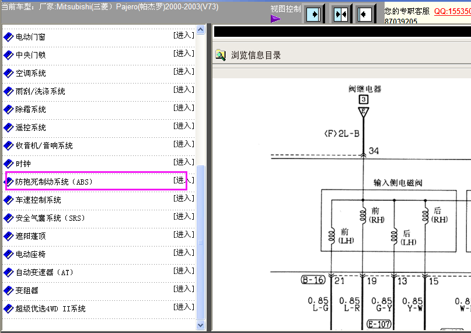Select the 电动门窗 list entry text
The image size is (471, 333).
point(30,37)
